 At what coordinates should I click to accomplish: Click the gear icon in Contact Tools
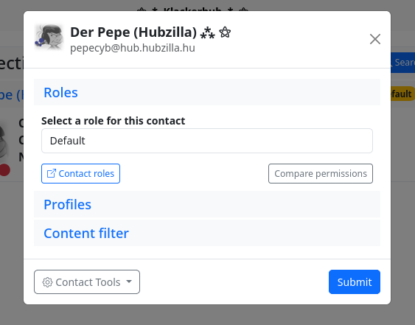click(47, 282)
